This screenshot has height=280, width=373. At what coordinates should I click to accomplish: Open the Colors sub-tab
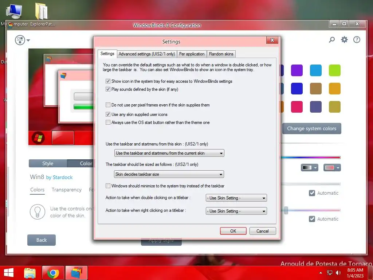(x=38, y=190)
